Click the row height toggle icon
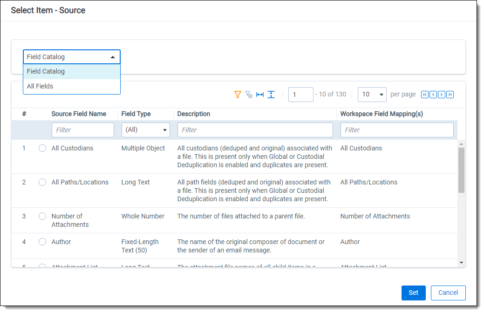 pyautogui.click(x=271, y=95)
